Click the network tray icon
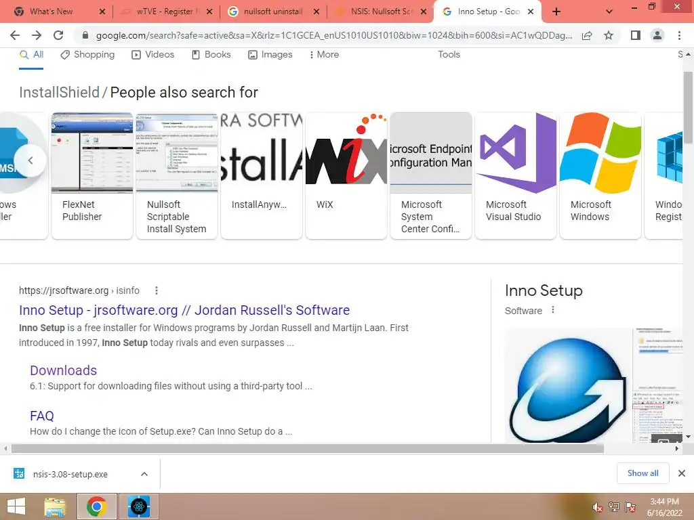694x520 pixels. (x=614, y=508)
